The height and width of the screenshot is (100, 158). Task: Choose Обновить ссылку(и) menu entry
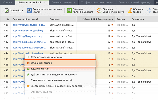pos(60,92)
